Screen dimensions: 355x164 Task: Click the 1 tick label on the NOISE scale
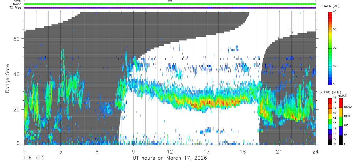click(x=344, y=144)
